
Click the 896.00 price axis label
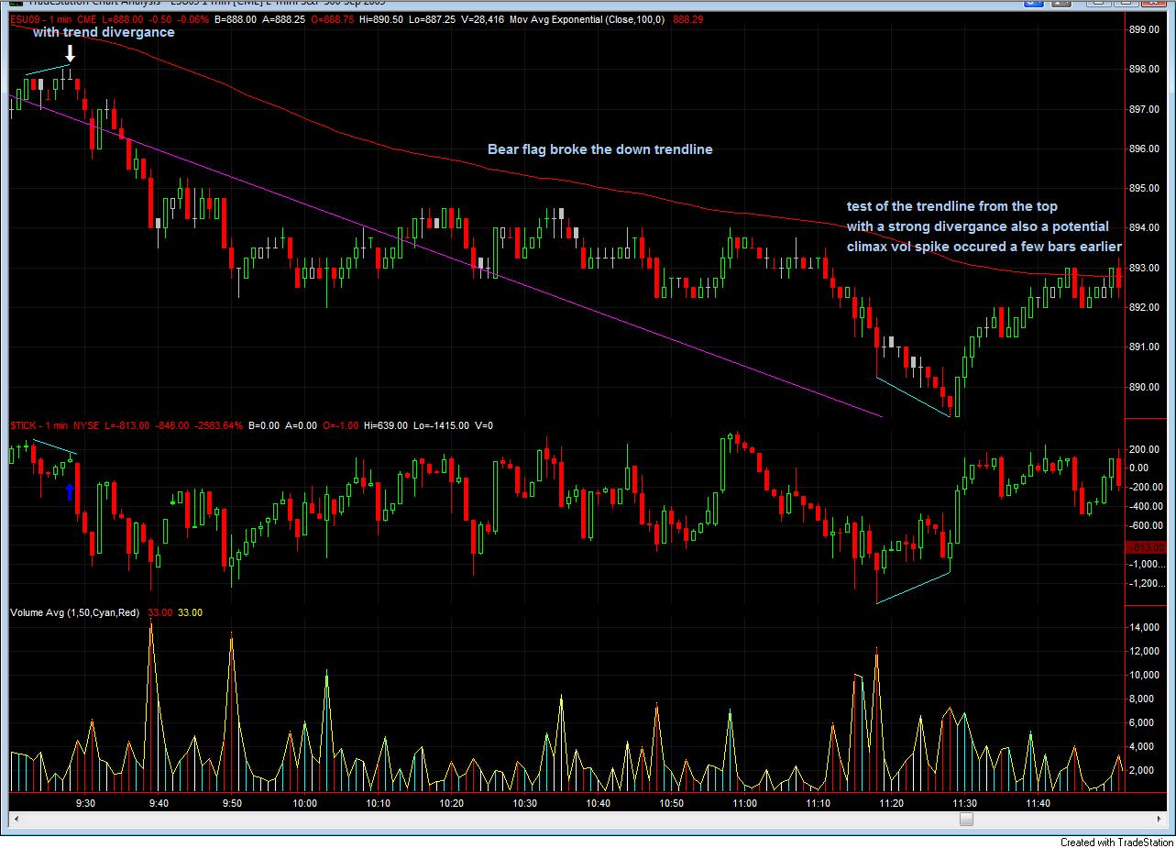coord(1145,149)
